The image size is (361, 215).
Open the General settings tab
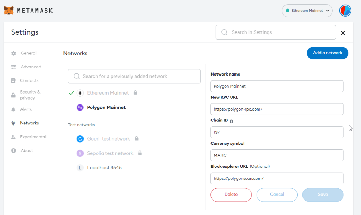28,53
